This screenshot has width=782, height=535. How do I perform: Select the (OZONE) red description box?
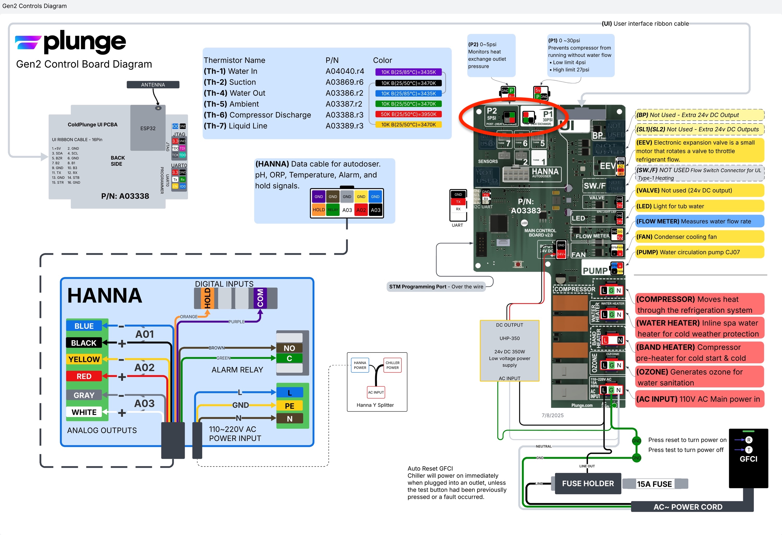point(700,377)
